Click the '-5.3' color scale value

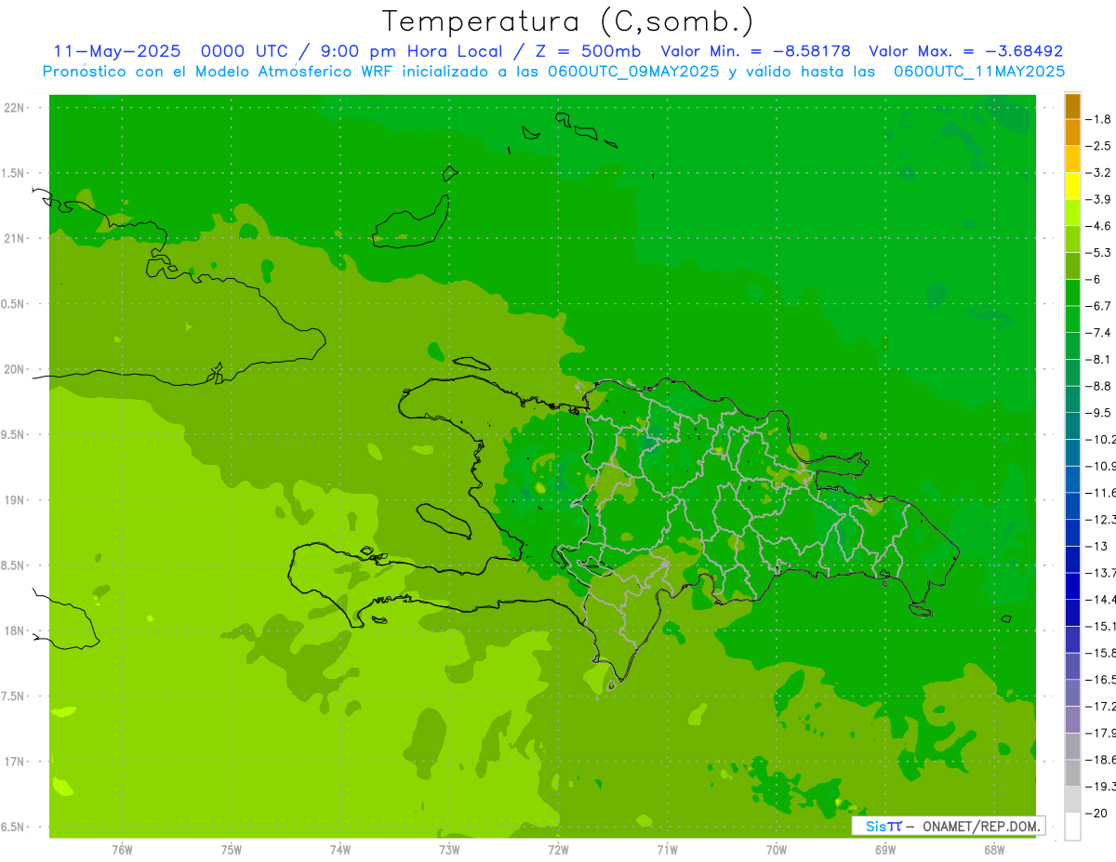tap(1097, 252)
